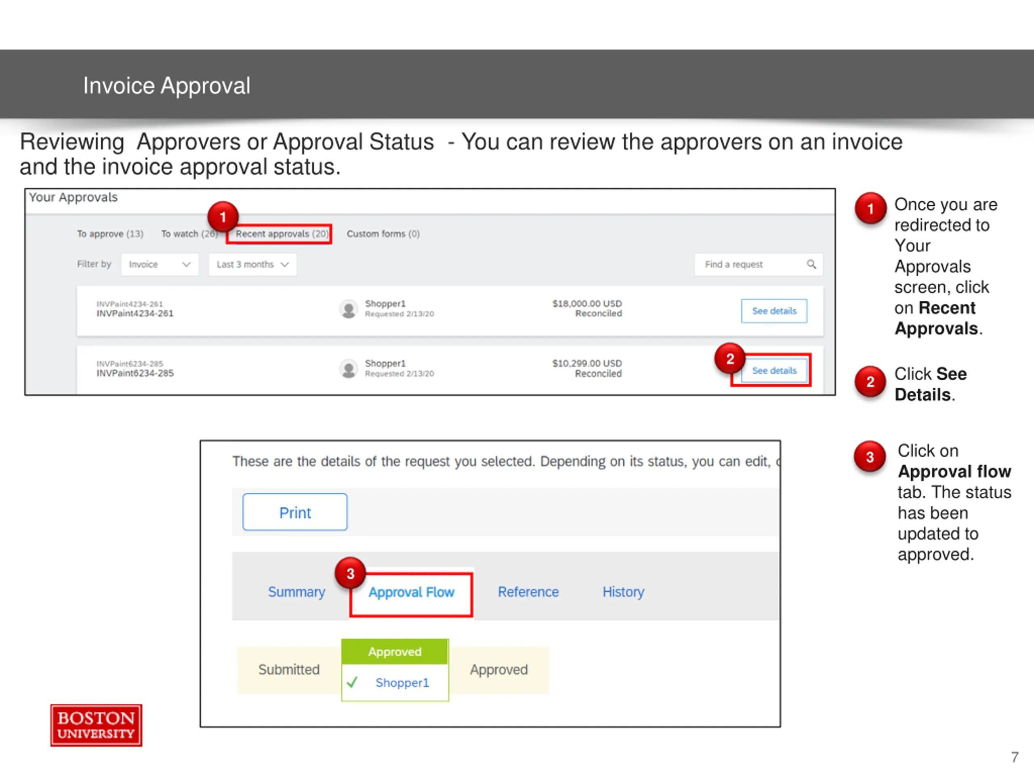Image resolution: width=1034 pixels, height=776 pixels.
Task: Open the To approve (13) tab
Action: (x=110, y=234)
